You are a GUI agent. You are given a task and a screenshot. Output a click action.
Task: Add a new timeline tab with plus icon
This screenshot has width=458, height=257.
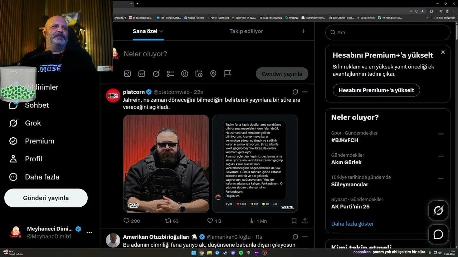tap(303, 31)
